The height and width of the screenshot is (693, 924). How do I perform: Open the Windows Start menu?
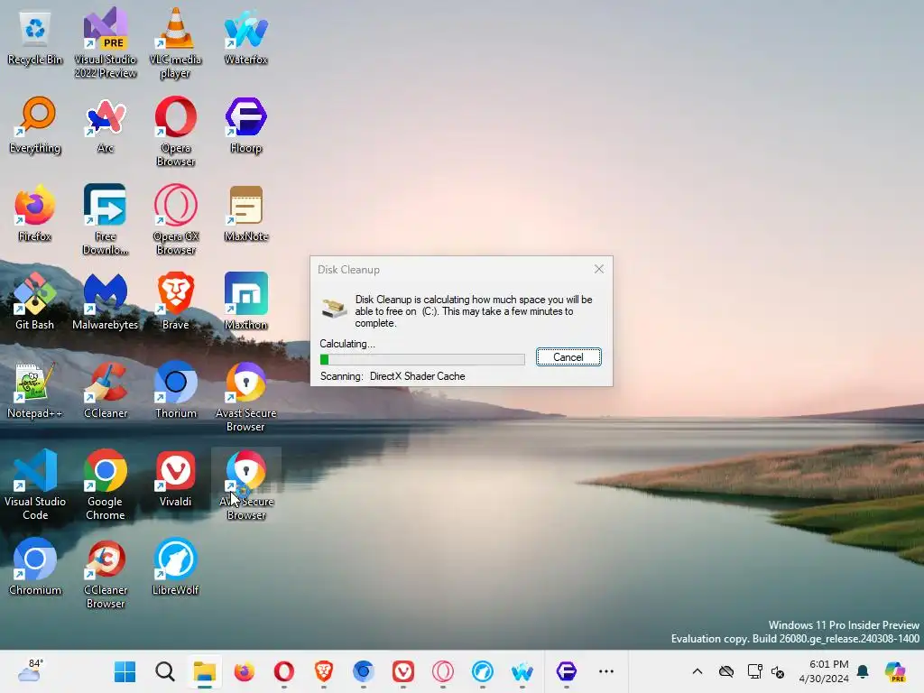[x=125, y=671]
